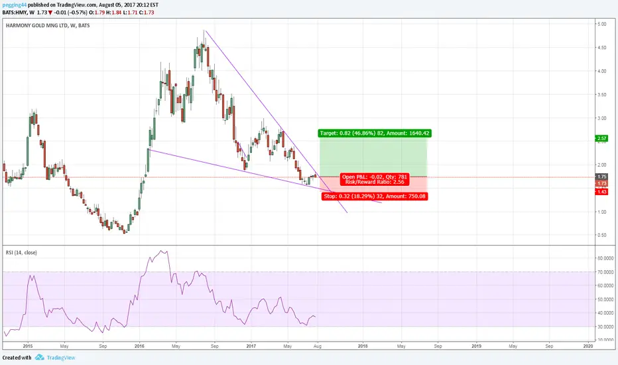Click the 1.00 price scale label

point(601,212)
